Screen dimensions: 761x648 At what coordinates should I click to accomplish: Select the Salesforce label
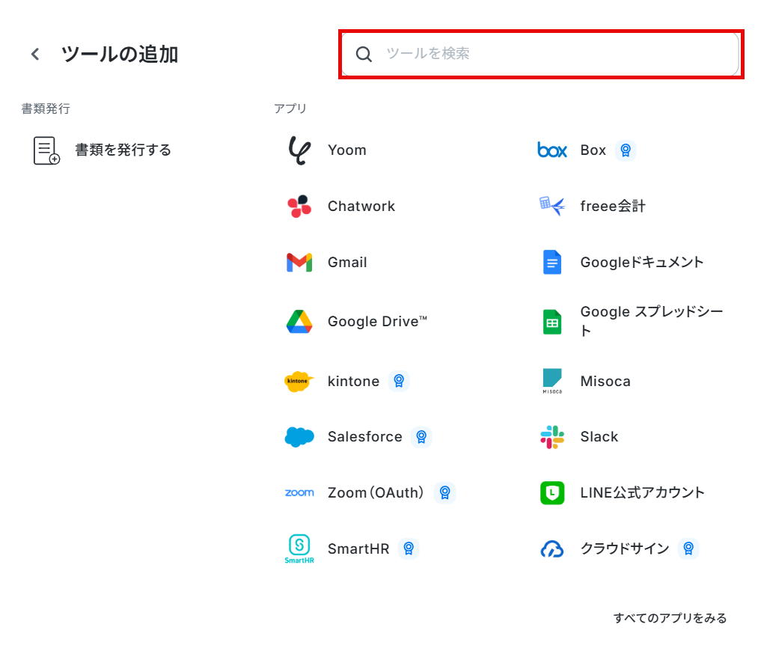(x=365, y=437)
